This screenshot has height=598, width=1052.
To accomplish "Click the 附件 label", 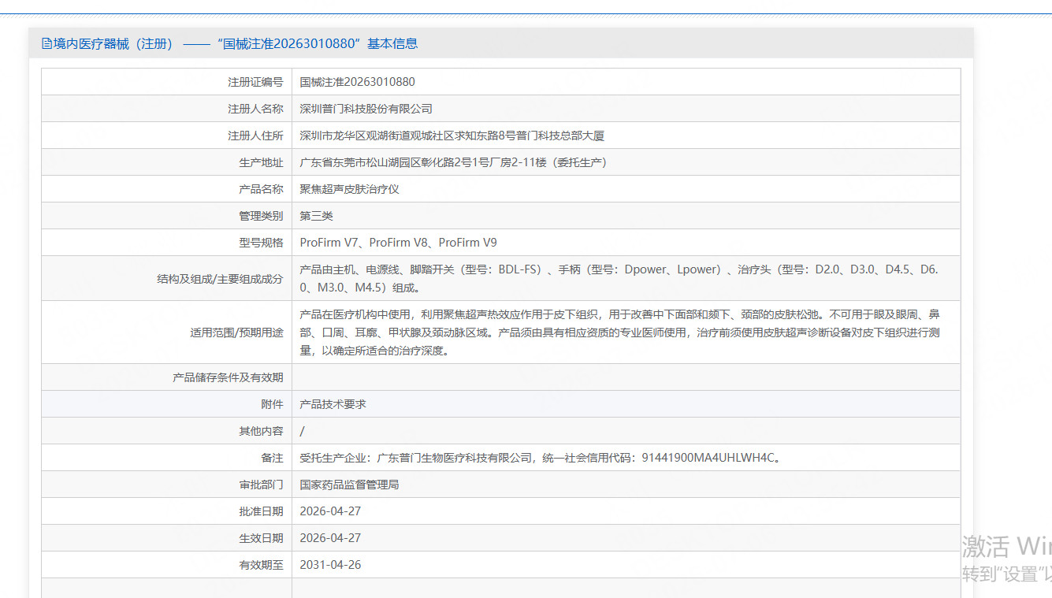I will (272, 404).
